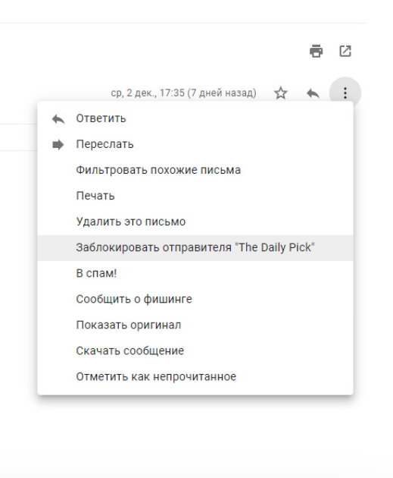Click the reply arrow icon in menu

click(x=58, y=119)
